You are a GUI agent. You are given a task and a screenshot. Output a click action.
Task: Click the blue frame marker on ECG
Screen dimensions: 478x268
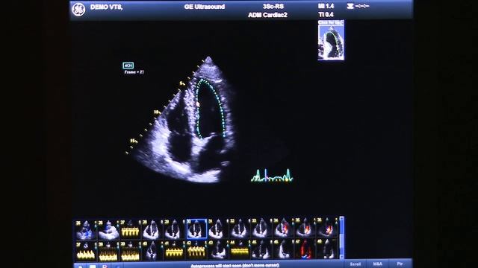(265, 176)
